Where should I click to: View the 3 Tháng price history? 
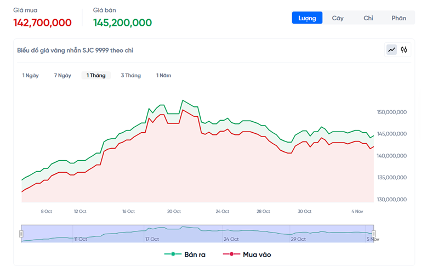(130, 76)
